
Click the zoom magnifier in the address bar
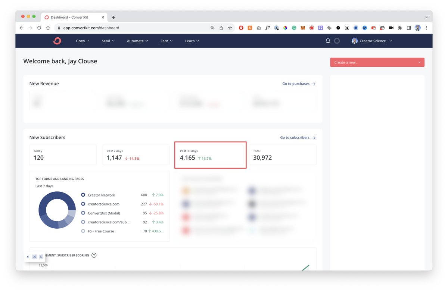pyautogui.click(x=212, y=28)
